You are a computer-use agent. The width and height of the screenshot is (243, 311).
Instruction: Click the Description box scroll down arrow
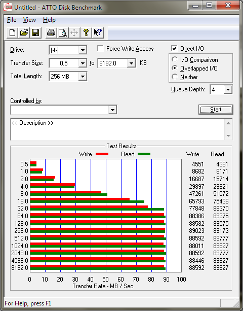point(228,136)
